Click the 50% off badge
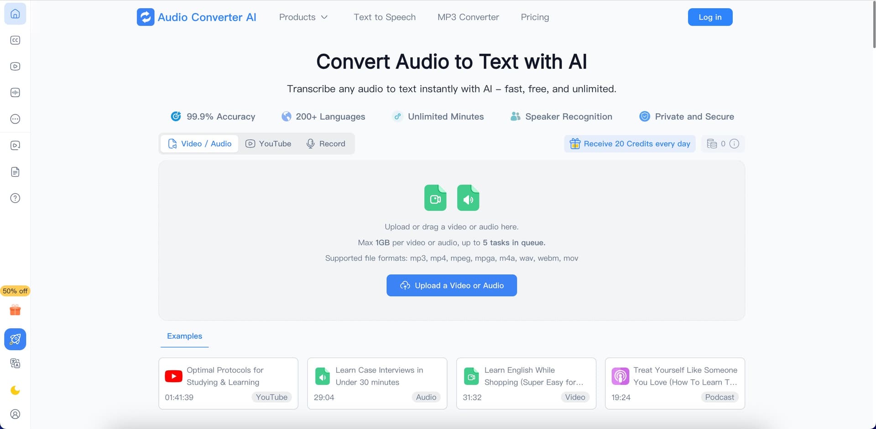The height and width of the screenshot is (429, 876). [x=15, y=291]
